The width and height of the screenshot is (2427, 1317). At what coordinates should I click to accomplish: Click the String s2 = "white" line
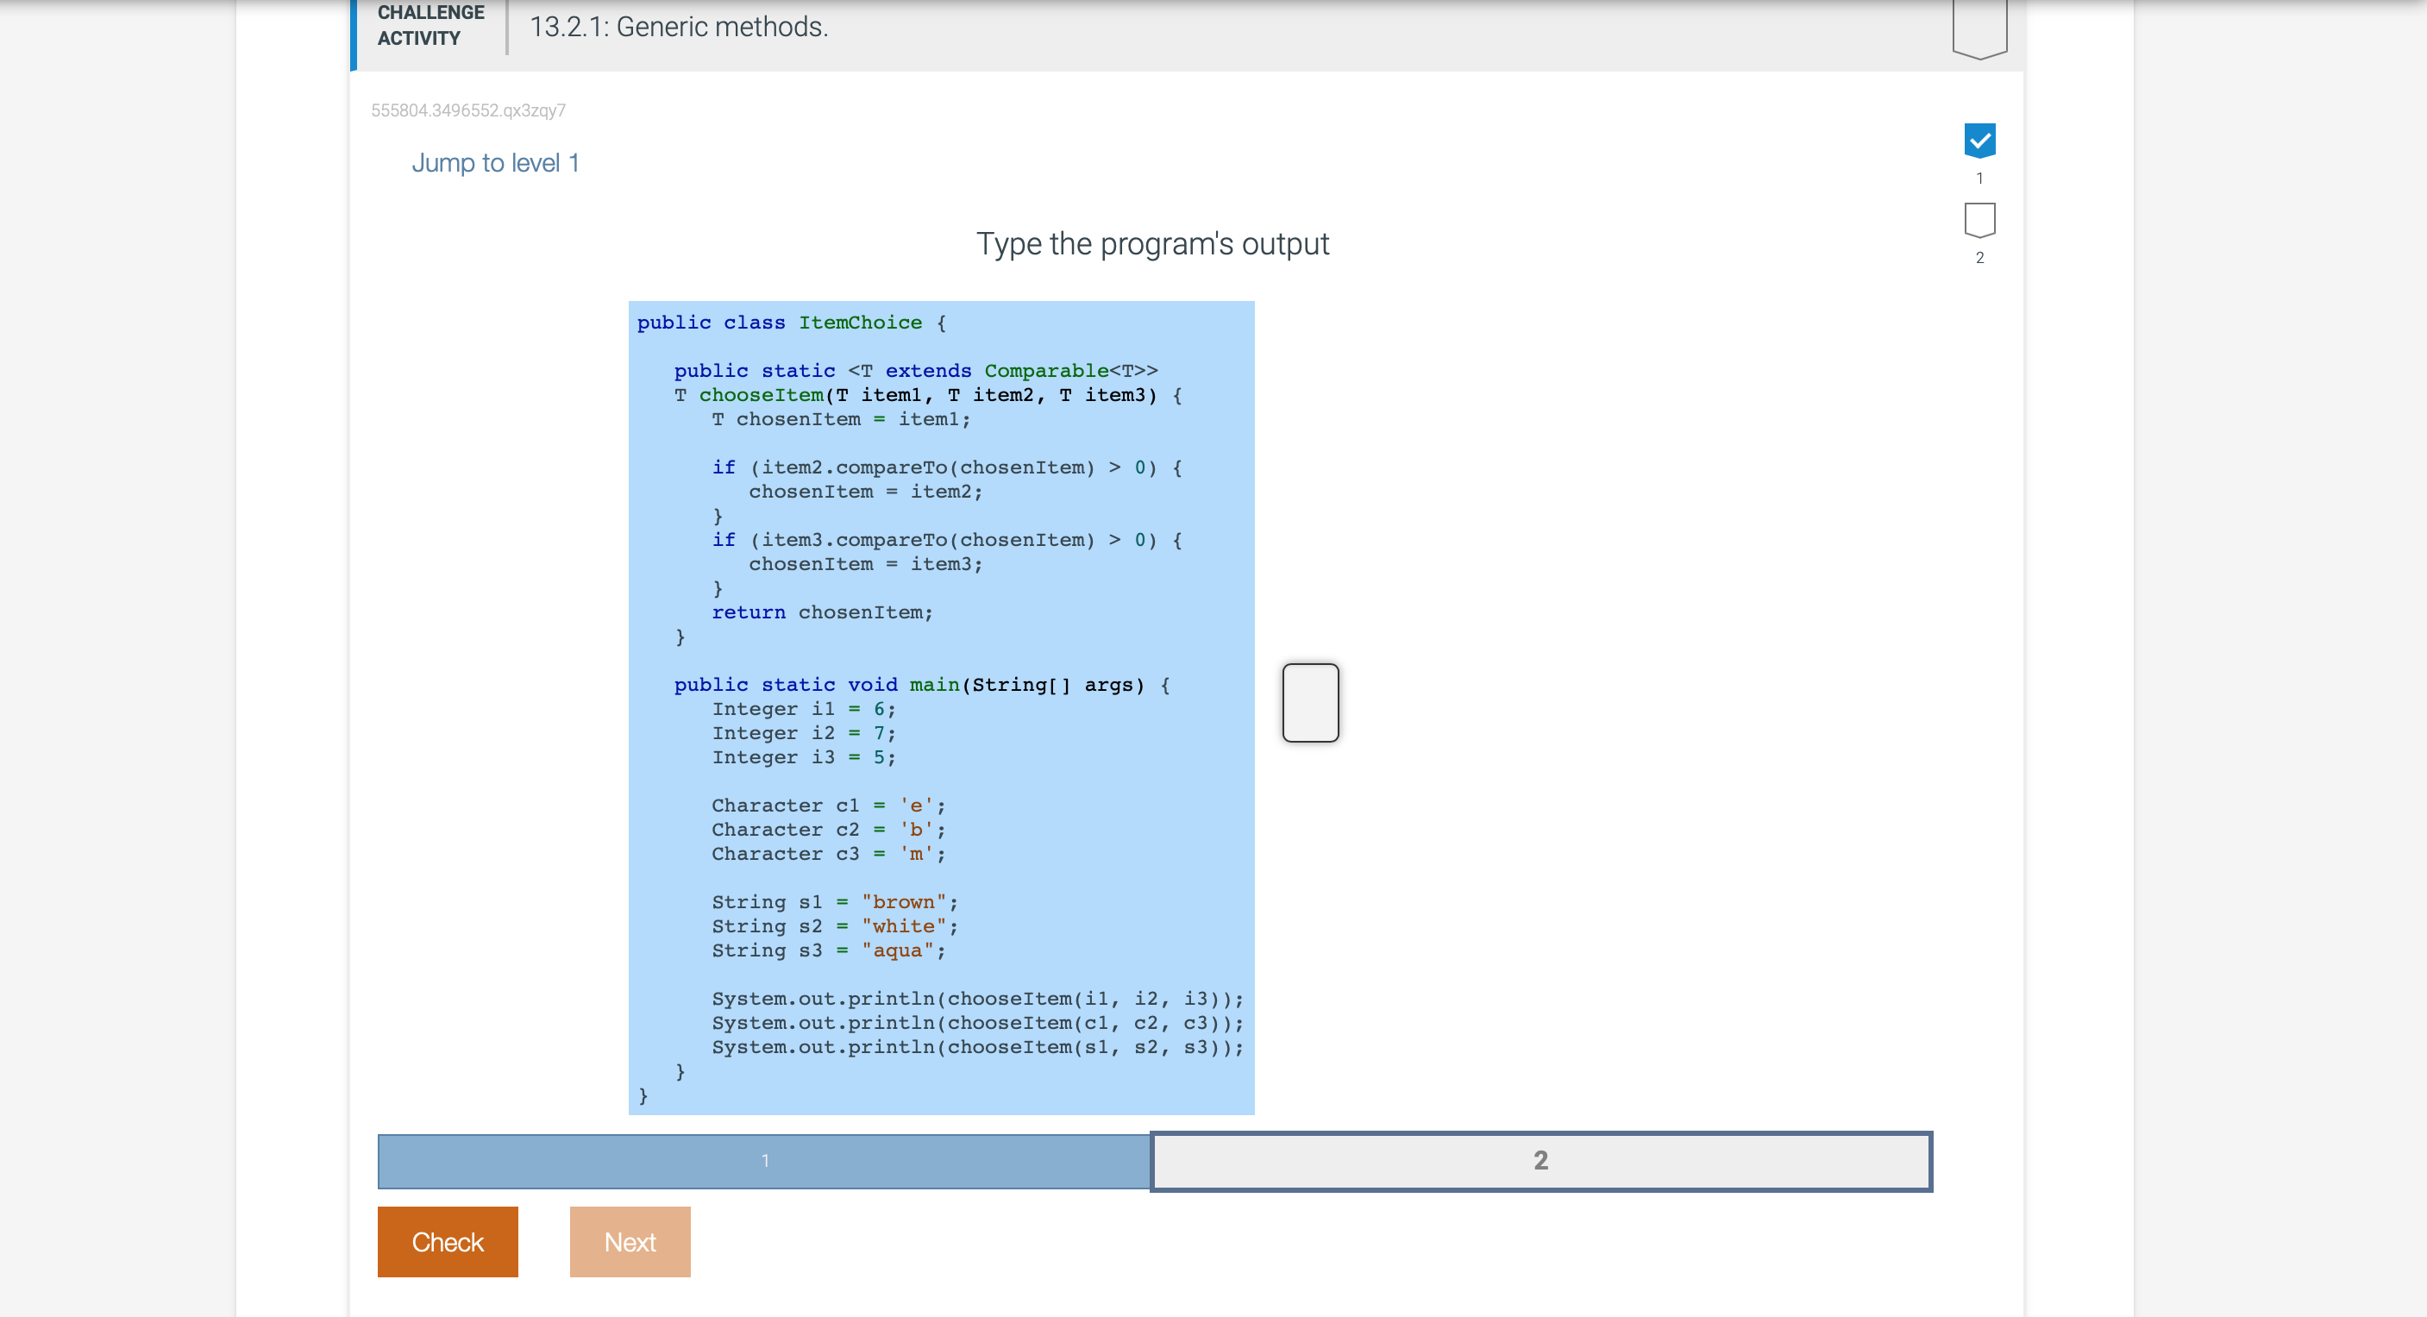point(834,926)
